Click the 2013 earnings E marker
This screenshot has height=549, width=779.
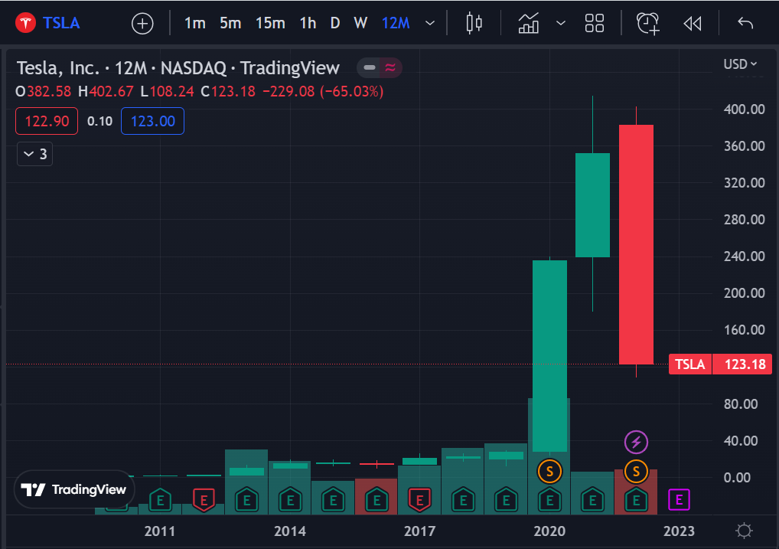(x=246, y=500)
